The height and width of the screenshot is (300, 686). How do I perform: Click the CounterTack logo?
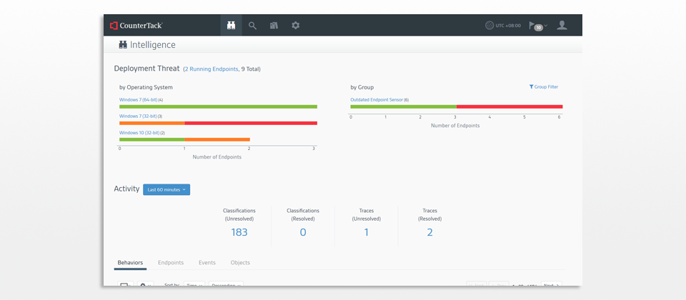click(x=136, y=25)
